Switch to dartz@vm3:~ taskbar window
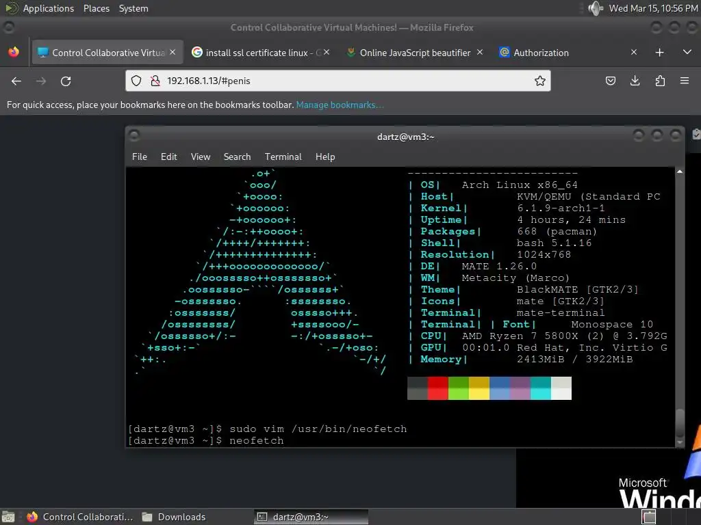Image resolution: width=701 pixels, height=525 pixels. click(x=311, y=517)
